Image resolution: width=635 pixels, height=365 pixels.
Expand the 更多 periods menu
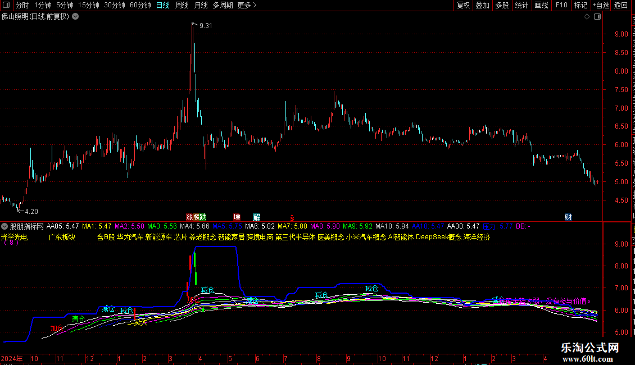click(x=247, y=5)
